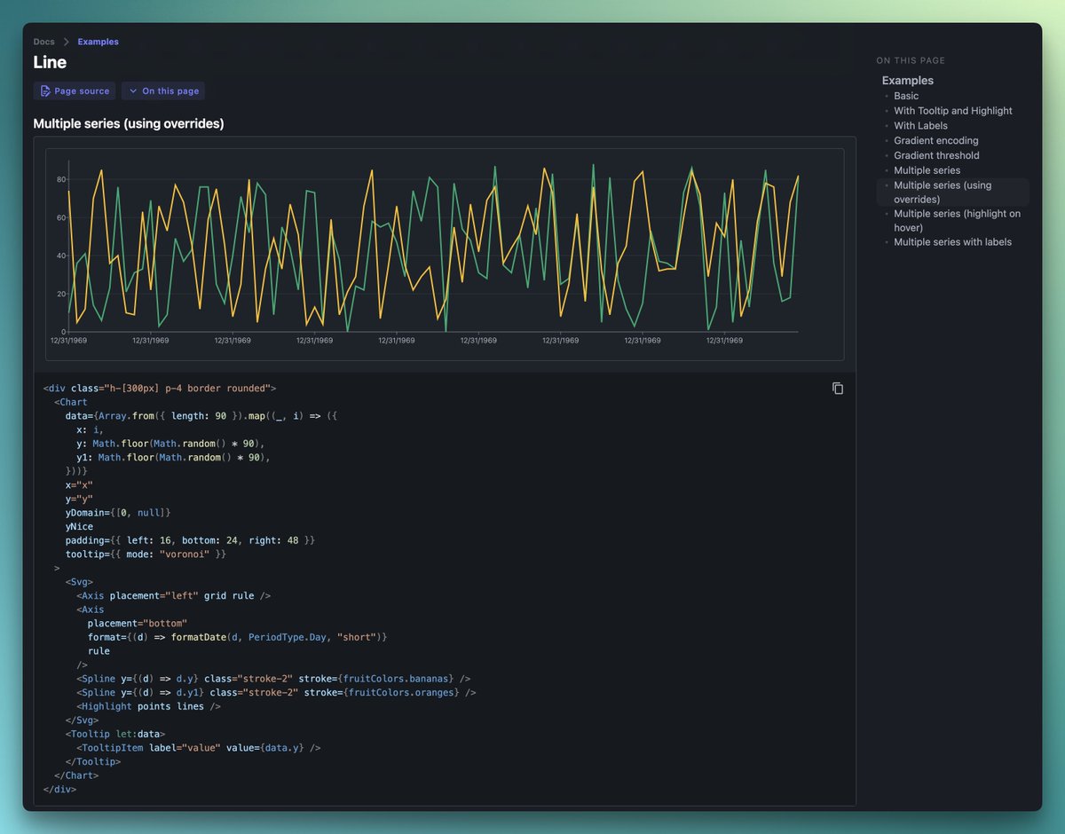The image size is (1065, 834).
Task: Select Multiple series in the sidebar
Action: (927, 170)
